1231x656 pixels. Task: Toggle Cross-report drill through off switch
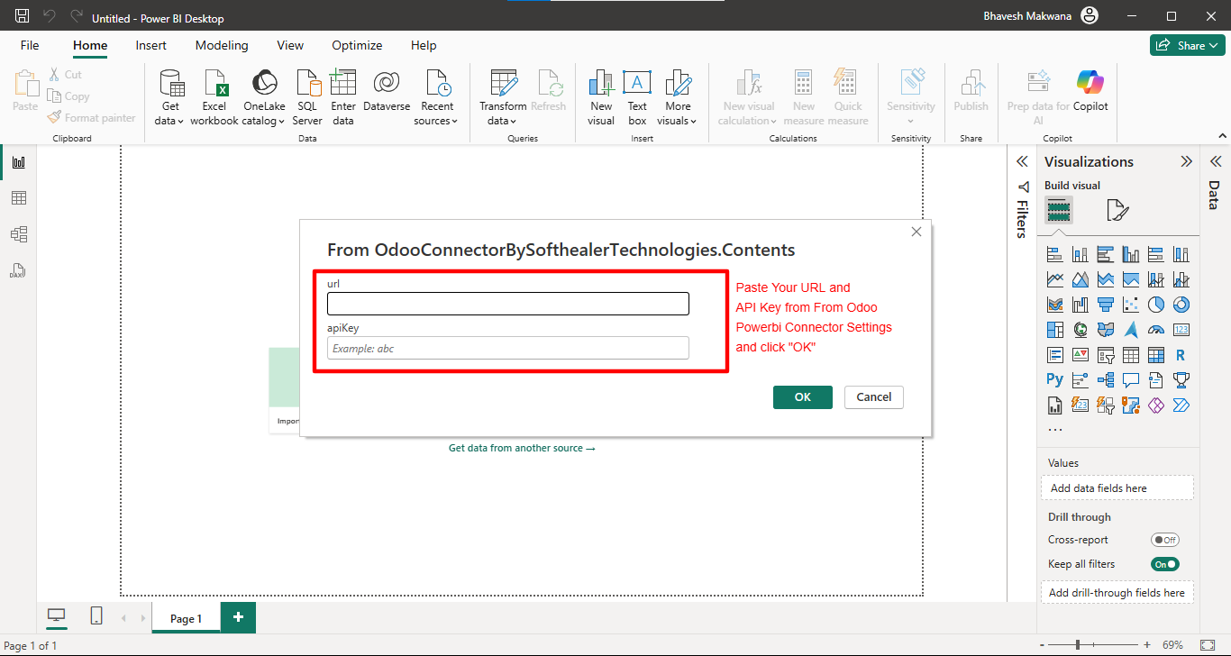[x=1165, y=540]
